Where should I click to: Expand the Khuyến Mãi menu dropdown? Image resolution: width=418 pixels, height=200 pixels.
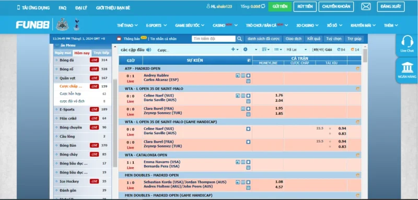363,25
